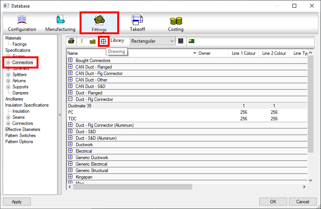Expand Connectors under Insulation Specifications

tap(8, 124)
